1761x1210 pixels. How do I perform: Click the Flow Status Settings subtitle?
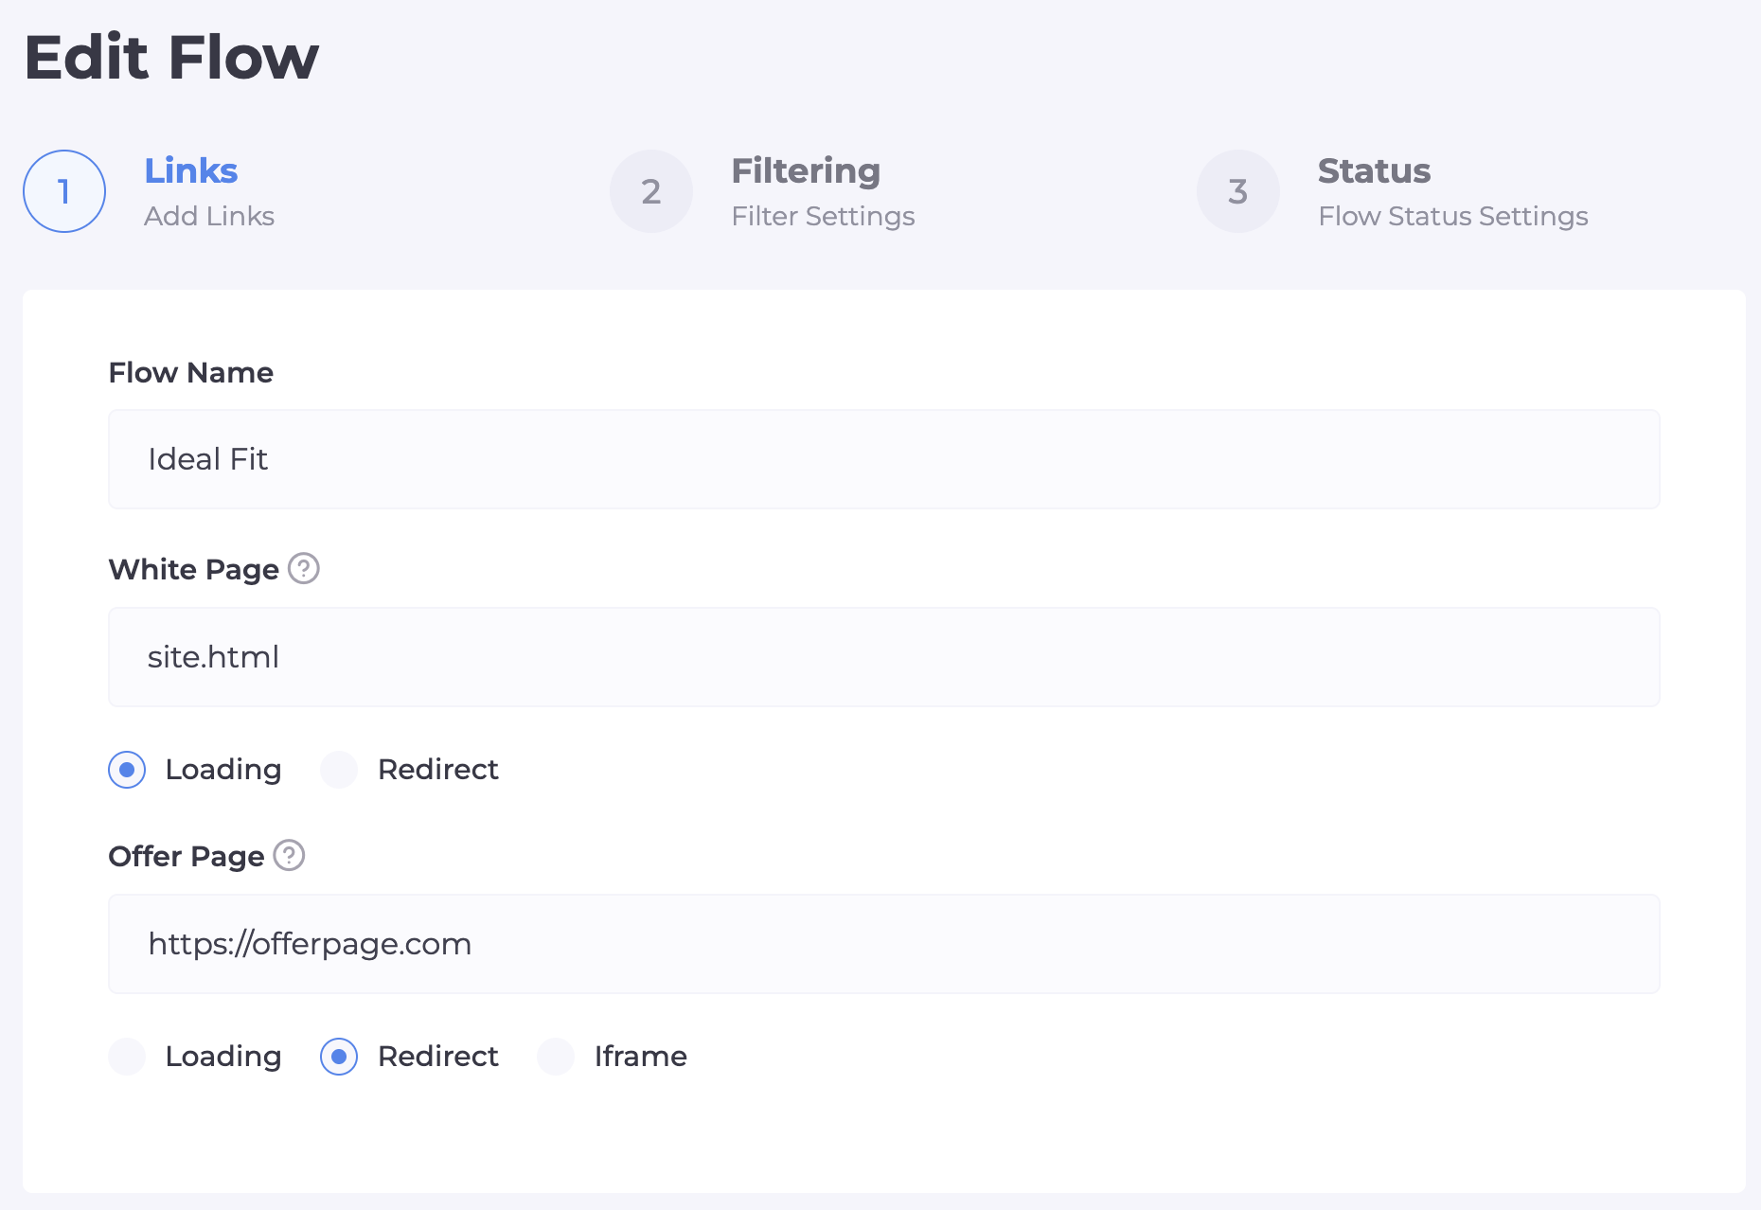point(1452,217)
